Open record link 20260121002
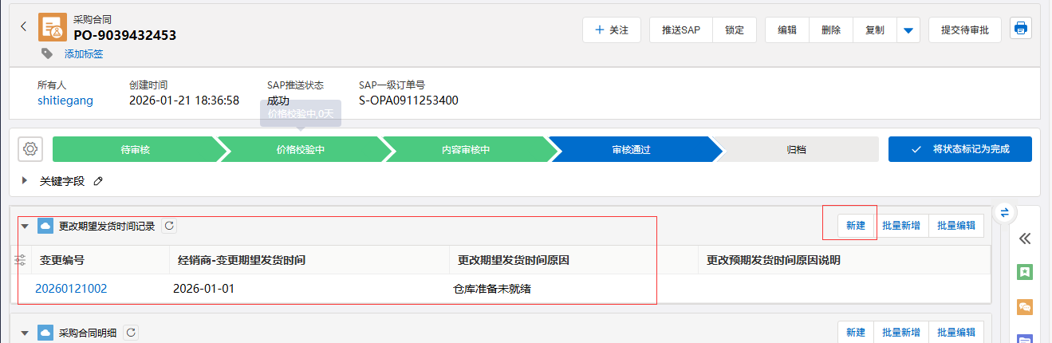 (x=71, y=289)
